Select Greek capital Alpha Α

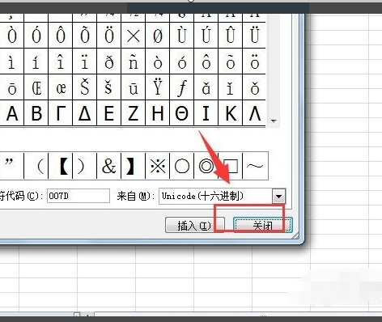[x=12, y=113]
